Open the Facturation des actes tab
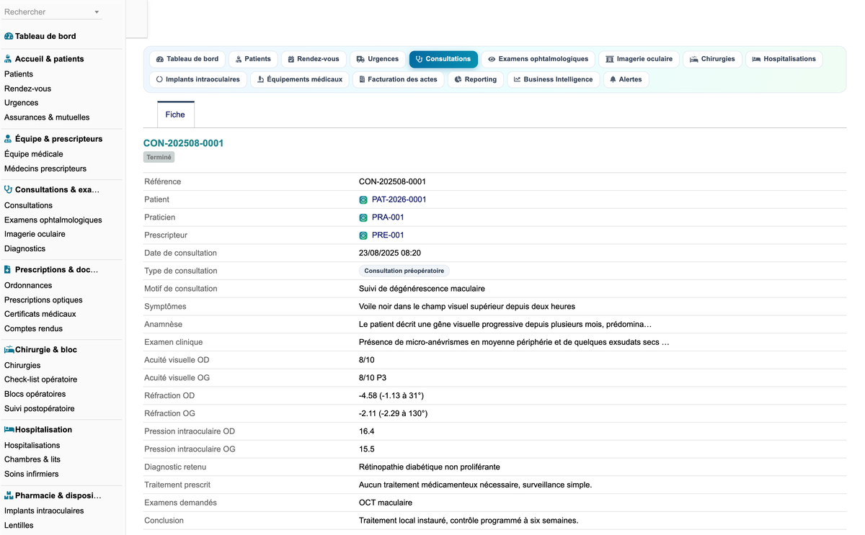 399,79
